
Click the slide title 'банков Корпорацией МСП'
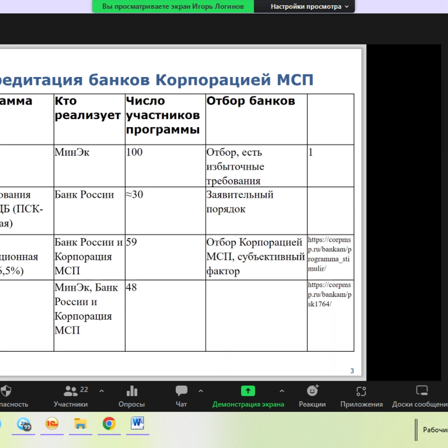[201, 80]
